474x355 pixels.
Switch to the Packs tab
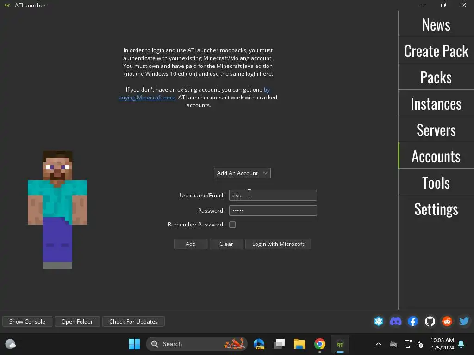[436, 77]
